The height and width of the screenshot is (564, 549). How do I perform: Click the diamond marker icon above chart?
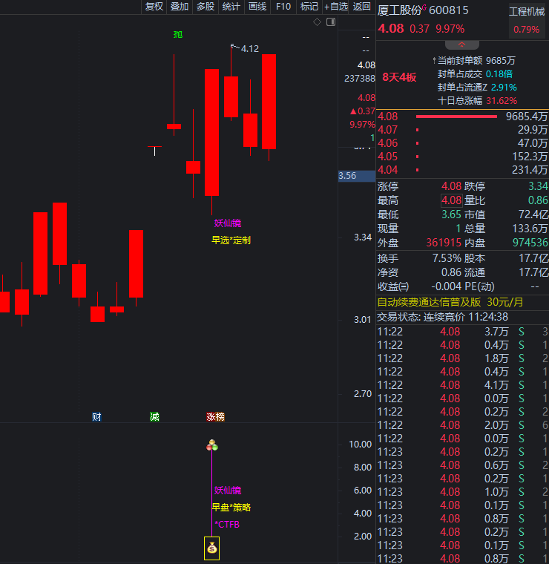point(317,22)
